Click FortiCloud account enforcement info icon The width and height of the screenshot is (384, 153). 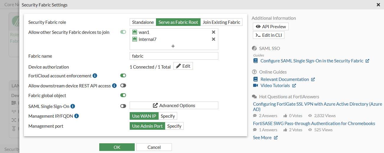tap(95, 76)
